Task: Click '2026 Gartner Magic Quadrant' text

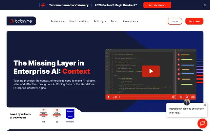Action: tap(116, 5)
